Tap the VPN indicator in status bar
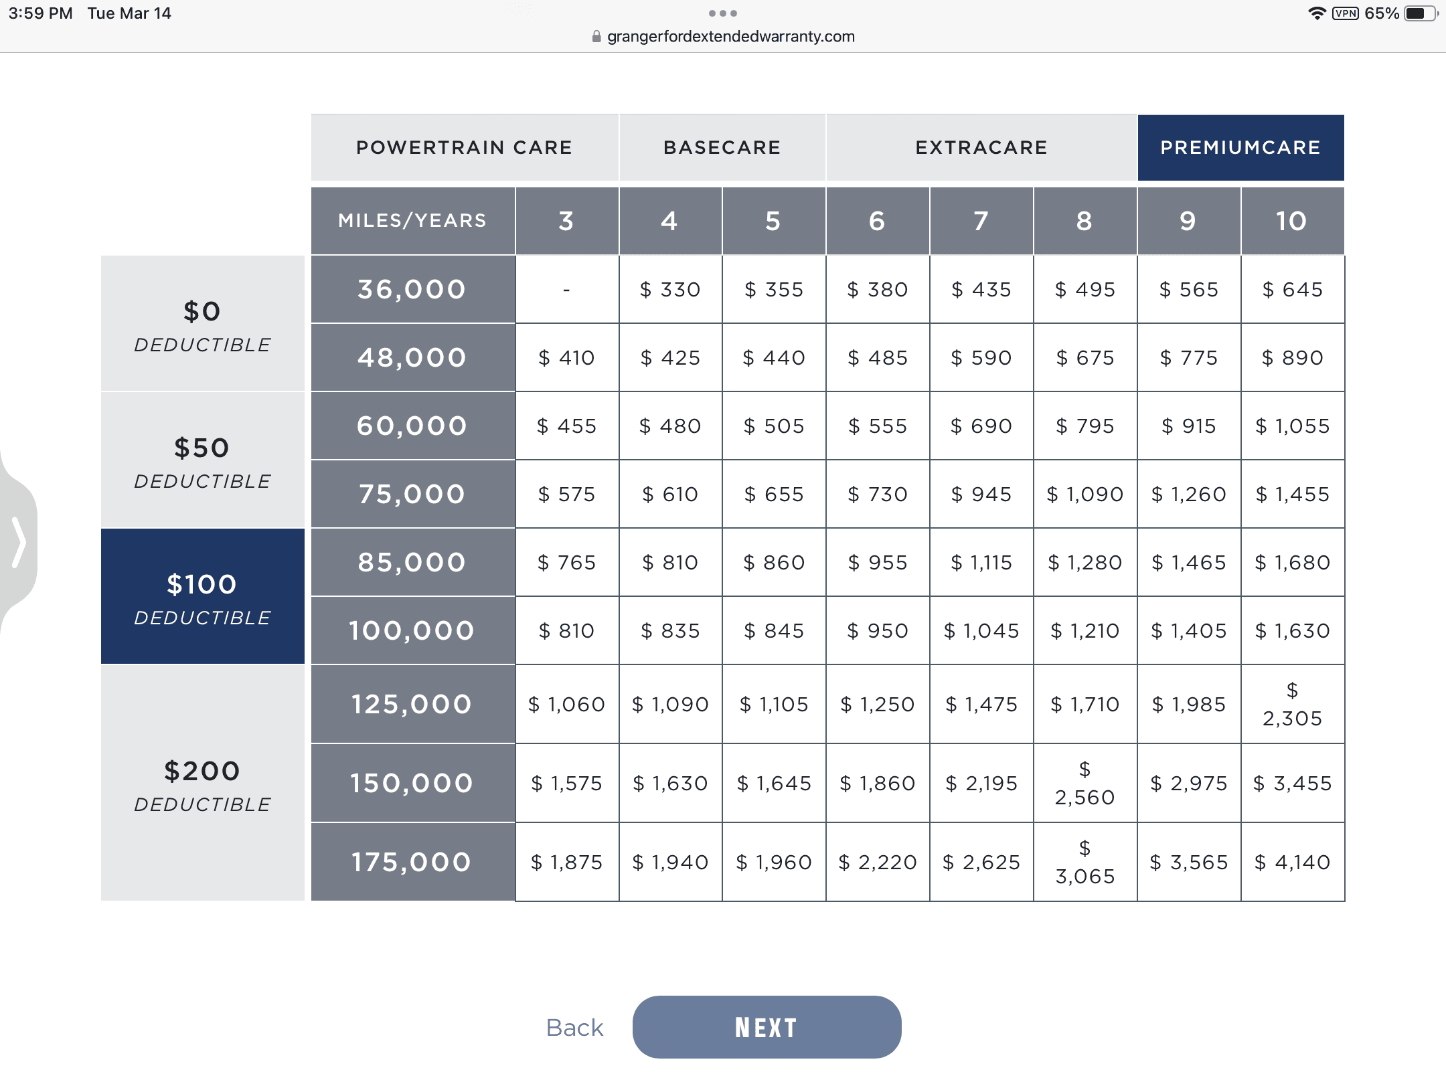This screenshot has height=1084, width=1446. (1346, 13)
